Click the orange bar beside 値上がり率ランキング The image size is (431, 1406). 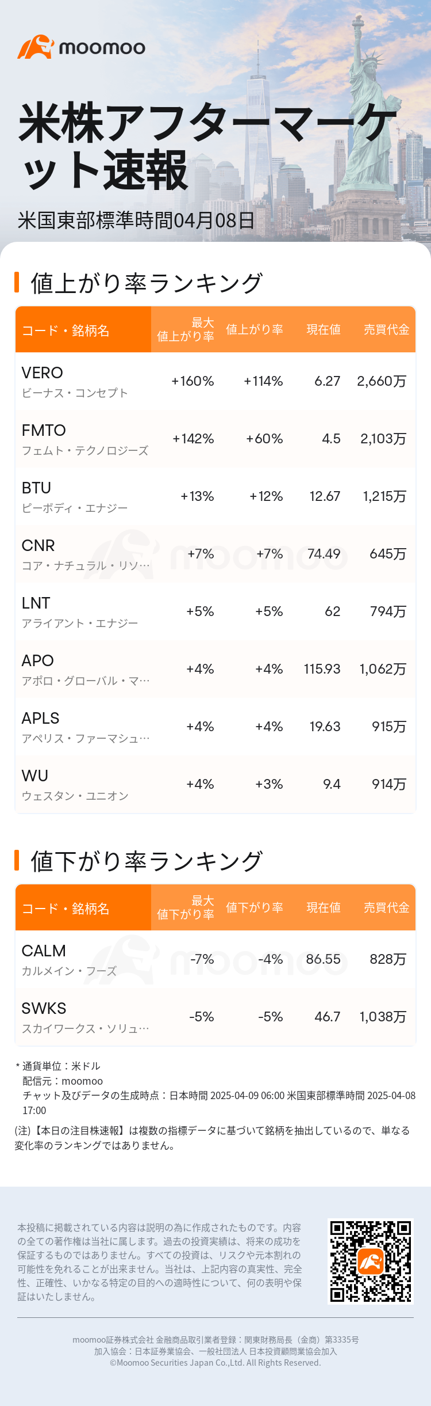(17, 282)
